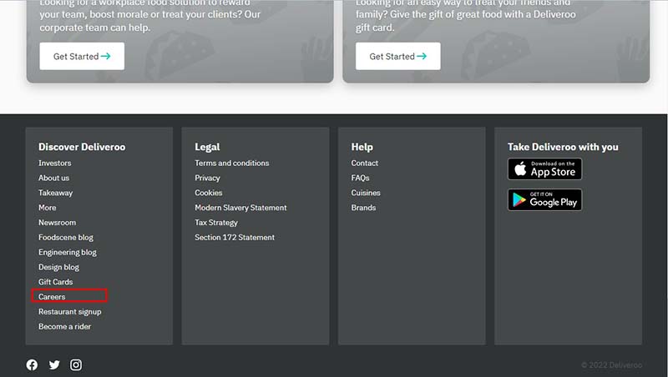The width and height of the screenshot is (668, 377).
Task: Click the More link under Discover Deliveroo
Action: [48, 208]
